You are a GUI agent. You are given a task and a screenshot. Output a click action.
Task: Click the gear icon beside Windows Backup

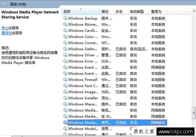[65, 18]
